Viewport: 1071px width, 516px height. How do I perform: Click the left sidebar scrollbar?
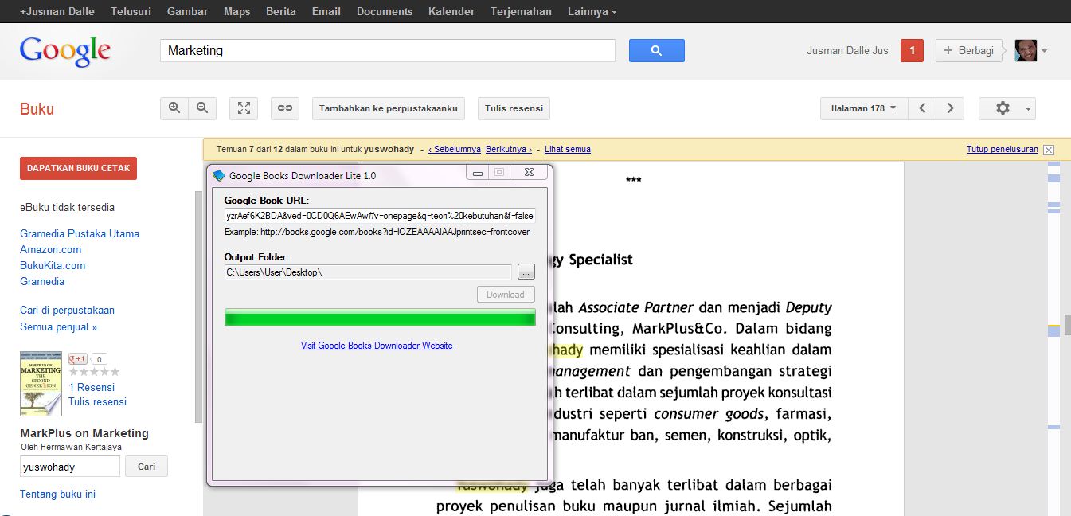[198, 307]
